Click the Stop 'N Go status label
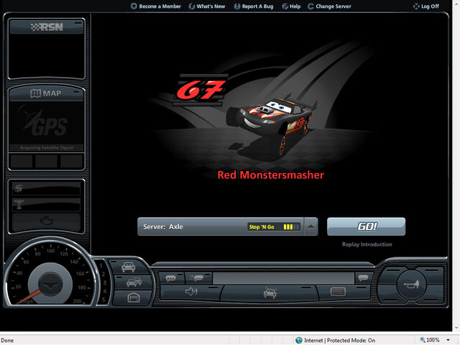Viewport: 460px width, 345px height. [x=262, y=227]
